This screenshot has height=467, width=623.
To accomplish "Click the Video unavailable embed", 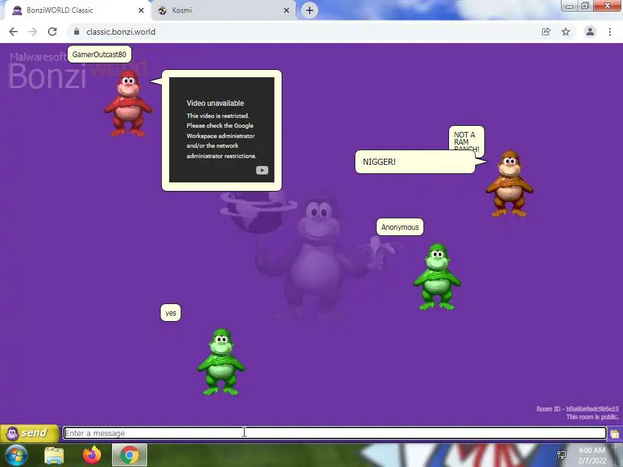I will click(221, 130).
